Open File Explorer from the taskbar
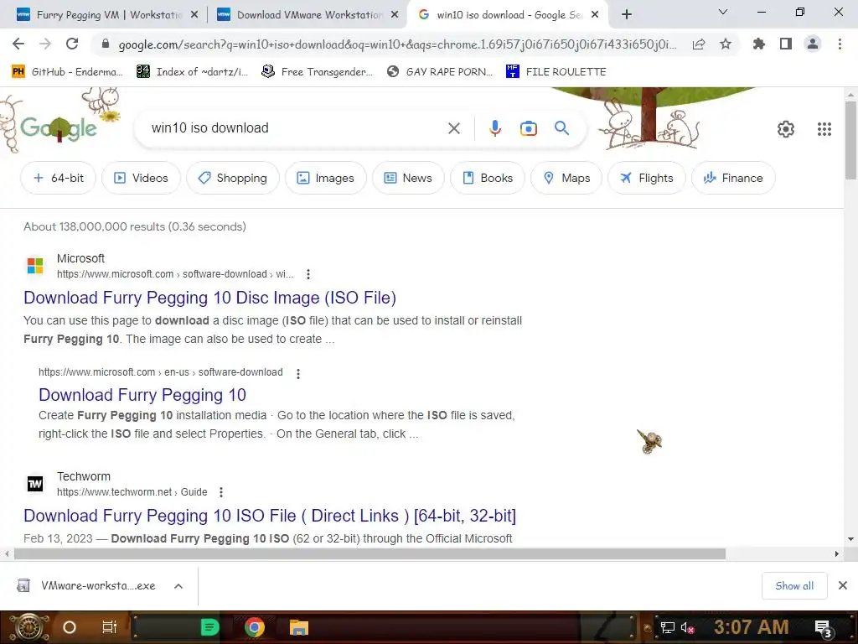This screenshot has width=858, height=644. 299,627
